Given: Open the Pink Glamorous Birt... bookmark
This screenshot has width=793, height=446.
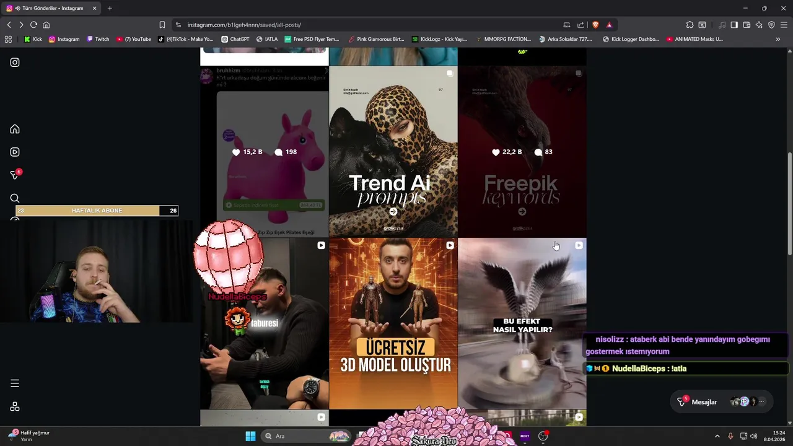Looking at the screenshot, I should [x=376, y=39].
